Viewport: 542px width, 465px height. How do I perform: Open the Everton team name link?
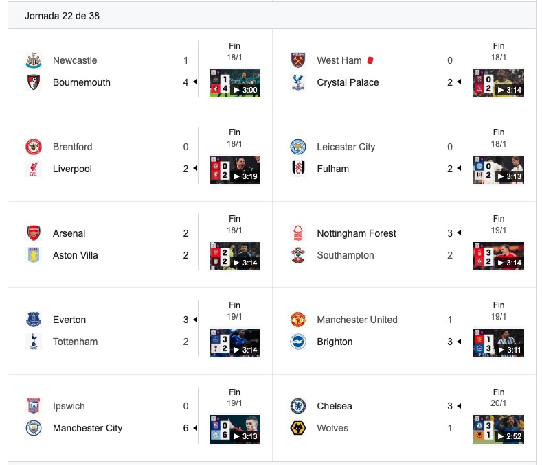coord(69,320)
